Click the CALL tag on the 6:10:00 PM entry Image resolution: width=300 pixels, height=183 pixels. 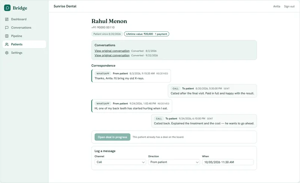(159, 119)
